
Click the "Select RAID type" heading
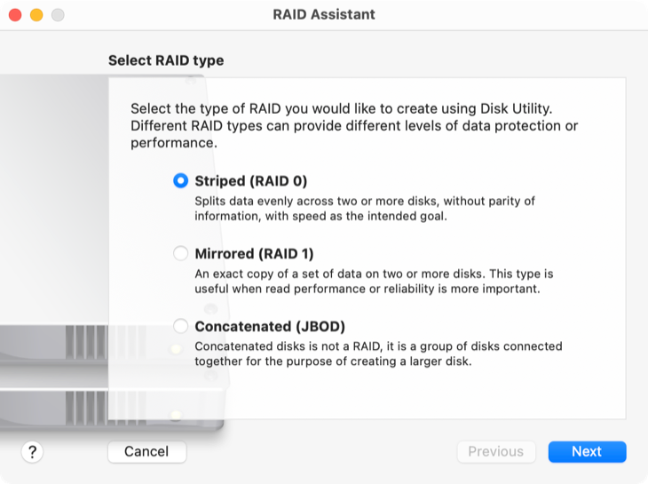(166, 61)
